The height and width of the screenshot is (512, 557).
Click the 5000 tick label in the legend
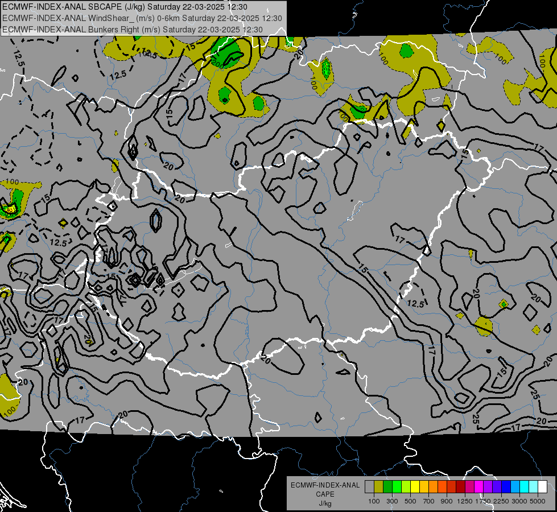pyautogui.click(x=538, y=501)
